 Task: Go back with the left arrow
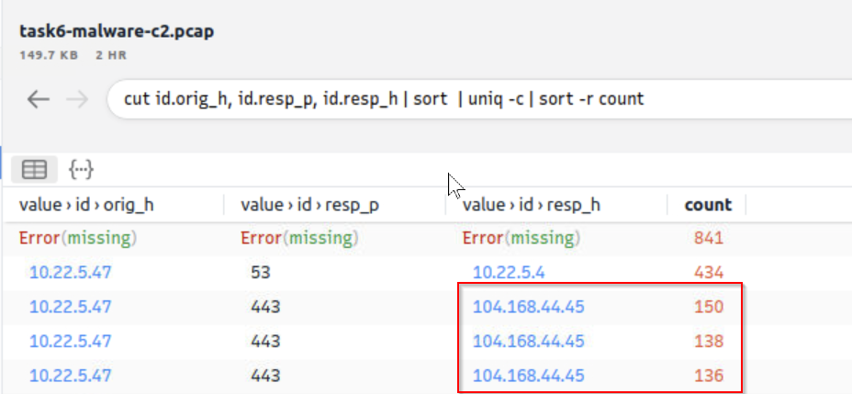[38, 99]
